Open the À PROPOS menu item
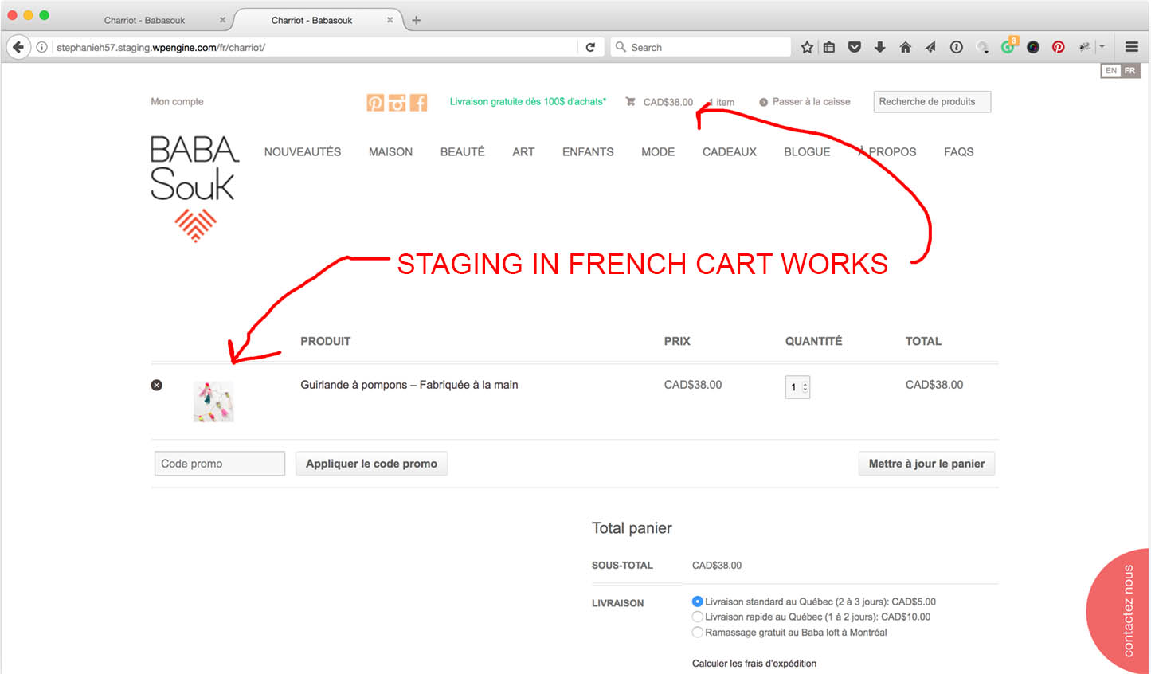The height and width of the screenshot is (674, 1151). (887, 151)
